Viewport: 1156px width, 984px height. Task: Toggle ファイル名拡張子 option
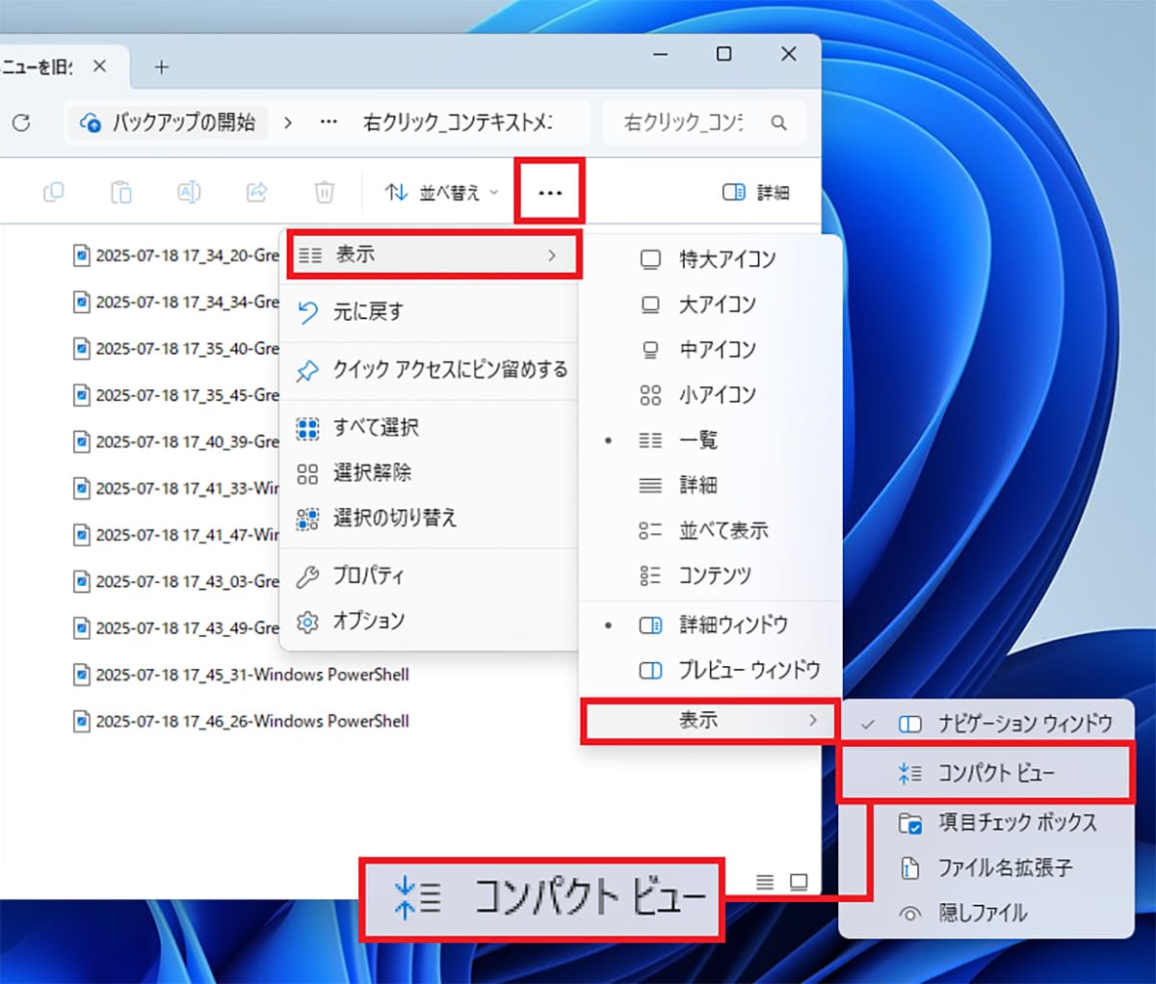pos(986,867)
